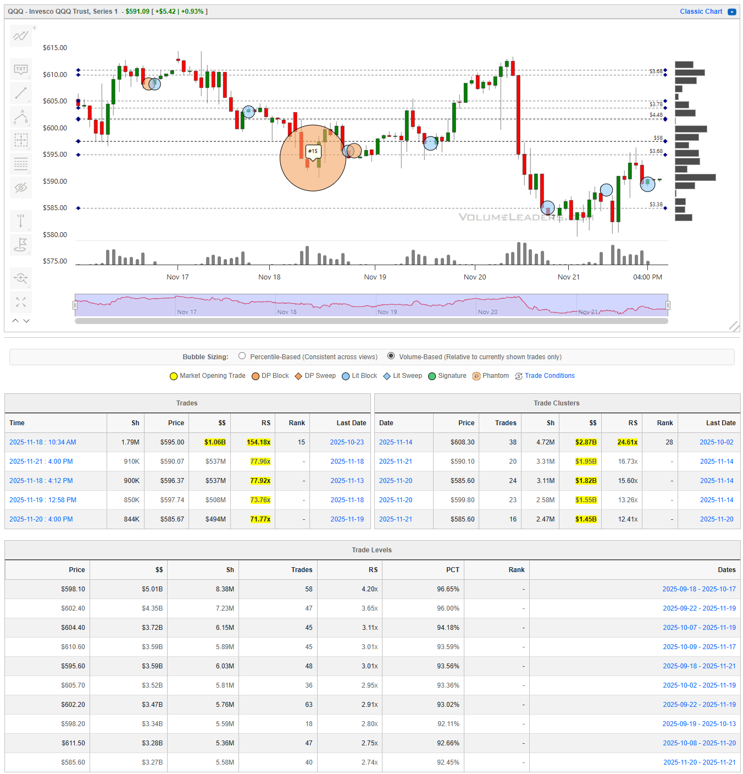The image size is (743, 774).
Task: Select the A-B wave pattern tool
Action: [x=21, y=117]
